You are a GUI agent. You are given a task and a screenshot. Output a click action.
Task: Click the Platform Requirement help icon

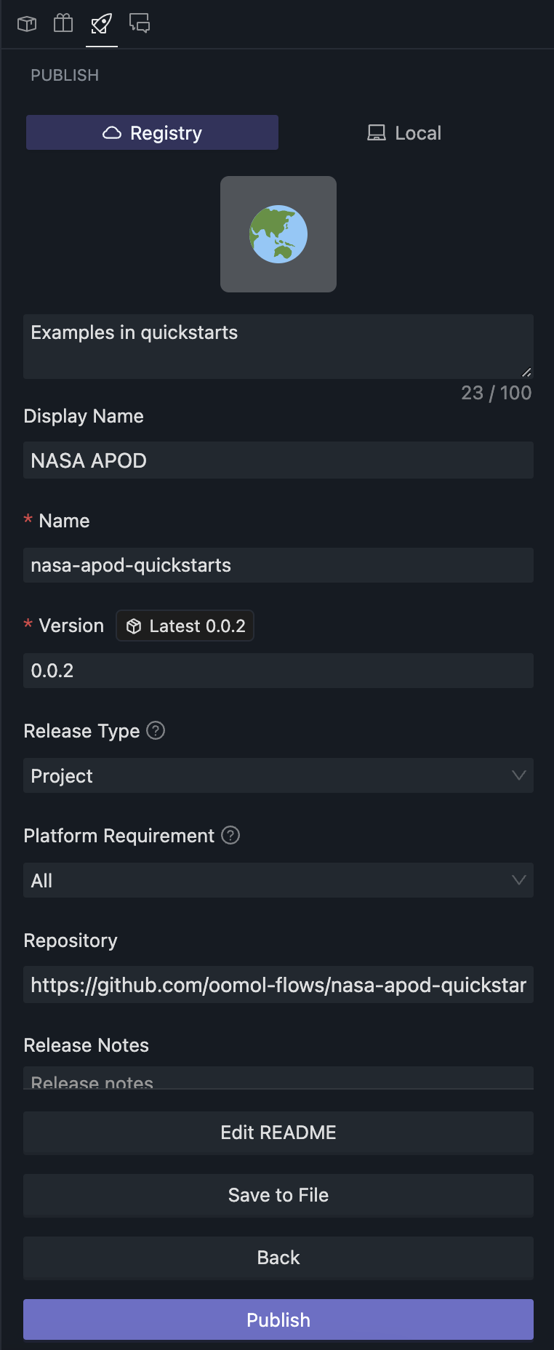[230, 835]
